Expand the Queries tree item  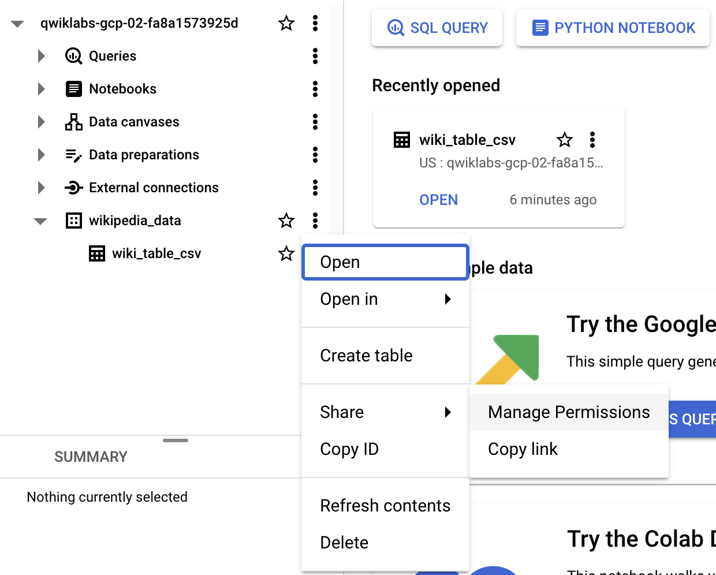(40, 56)
